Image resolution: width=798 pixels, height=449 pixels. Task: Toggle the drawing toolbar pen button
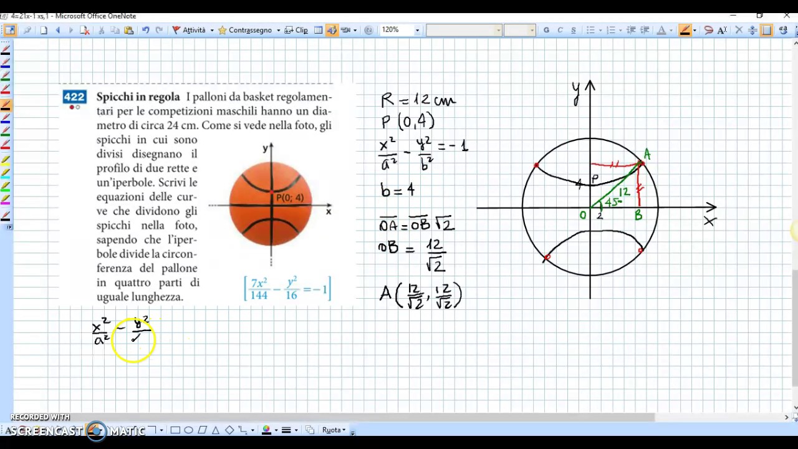(x=332, y=30)
